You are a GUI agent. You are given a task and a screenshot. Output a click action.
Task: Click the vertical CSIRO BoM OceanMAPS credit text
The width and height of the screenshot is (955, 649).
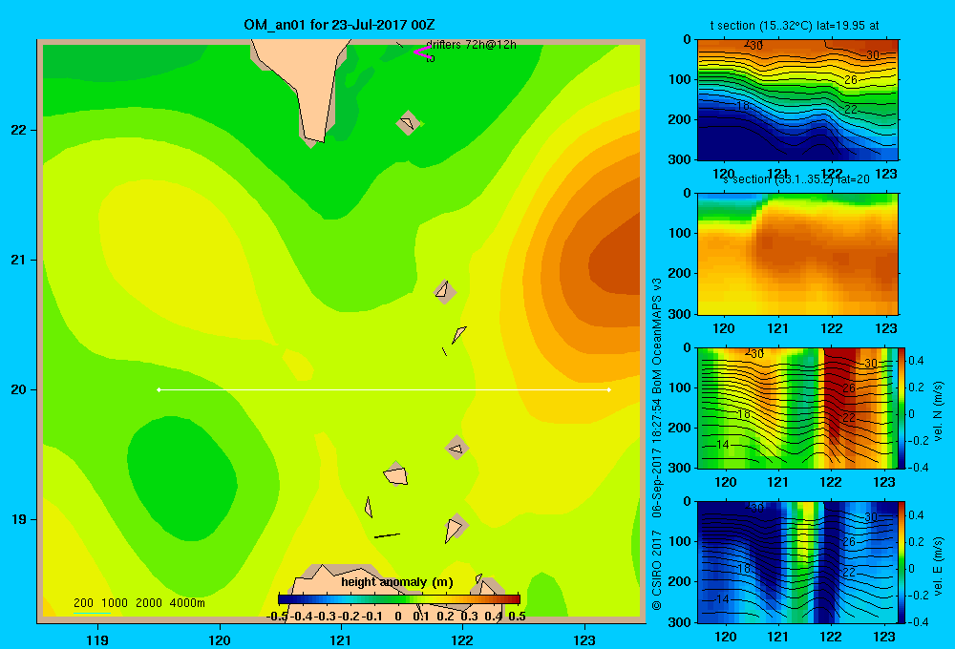tap(657, 445)
